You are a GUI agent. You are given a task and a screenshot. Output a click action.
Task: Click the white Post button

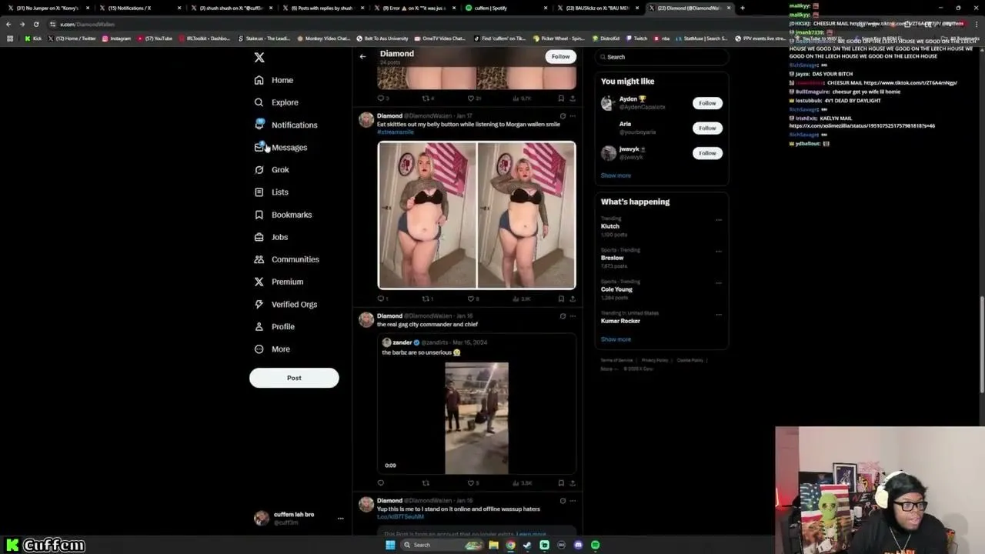(x=294, y=378)
